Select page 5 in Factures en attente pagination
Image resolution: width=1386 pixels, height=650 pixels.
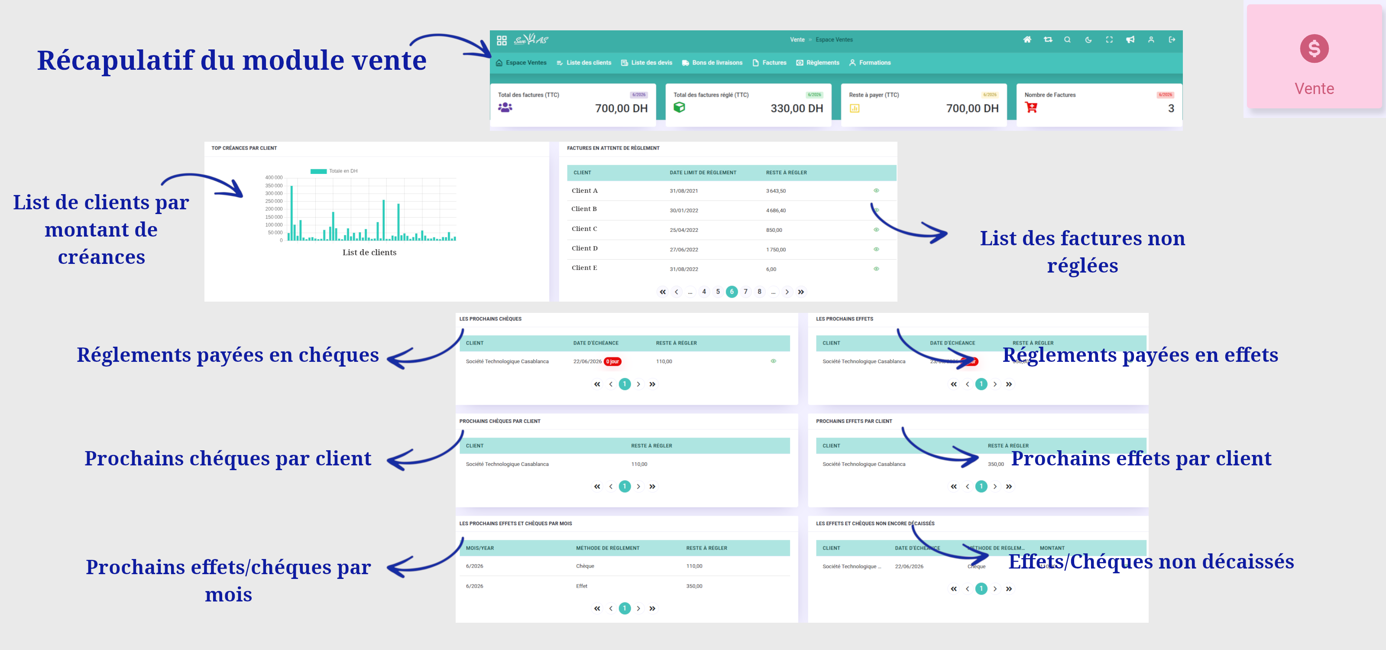coord(718,292)
